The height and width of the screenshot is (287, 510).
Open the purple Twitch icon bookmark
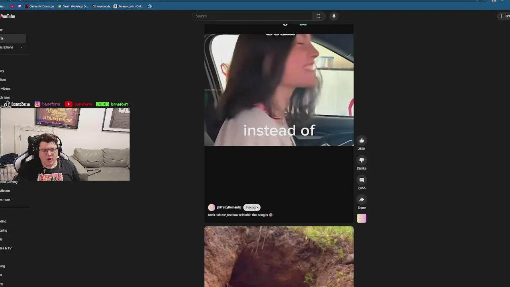coord(20,6)
